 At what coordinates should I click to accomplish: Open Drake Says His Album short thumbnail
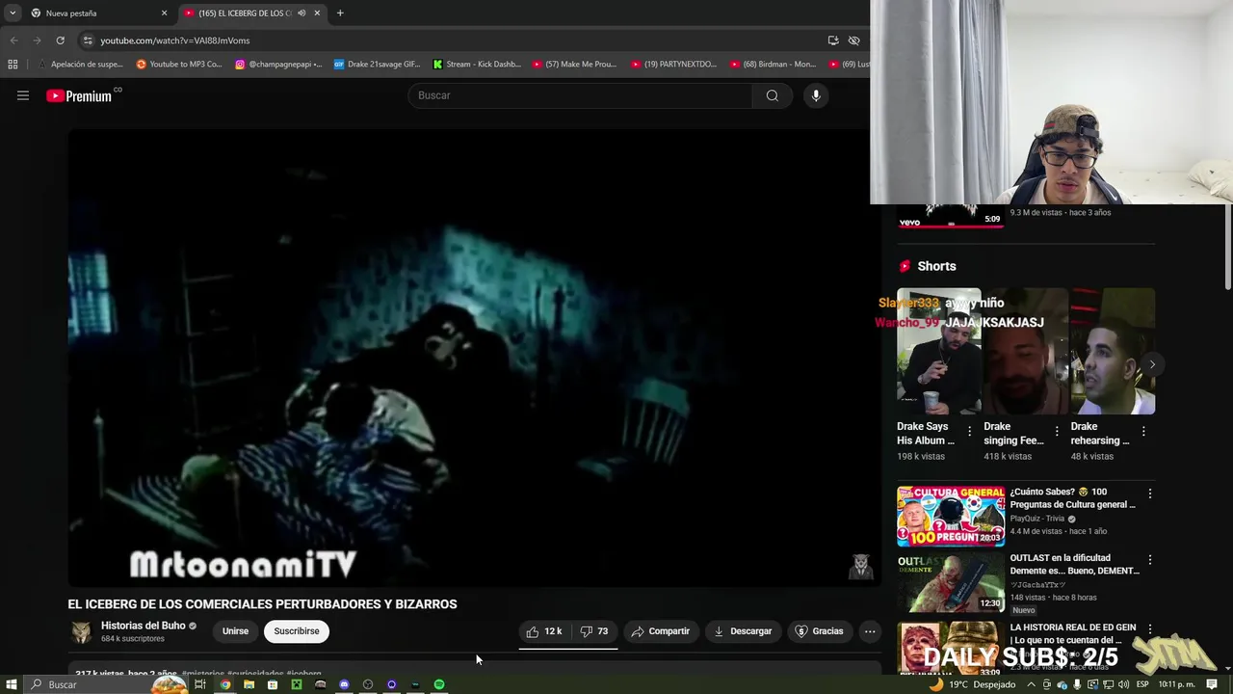coord(939,352)
